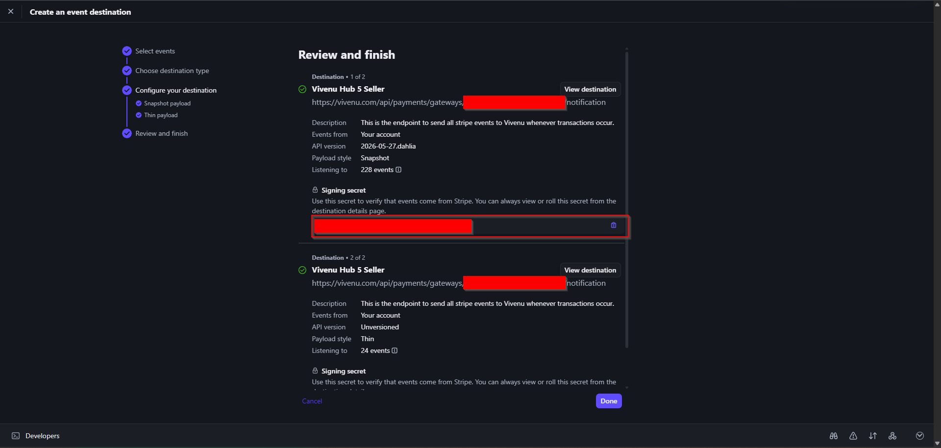Open the webhooks icon in bottom bar
This screenshot has width=941, height=448.
[892, 436]
